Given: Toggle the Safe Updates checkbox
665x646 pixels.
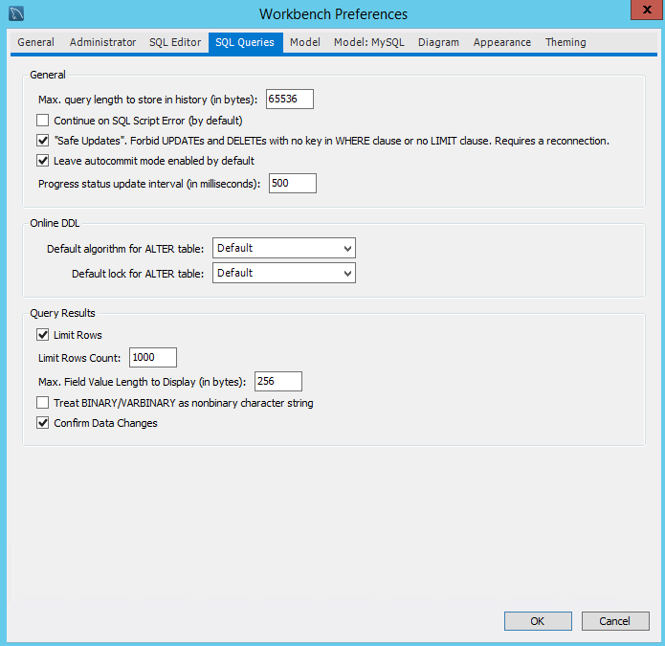Looking at the screenshot, I should tap(42, 141).
